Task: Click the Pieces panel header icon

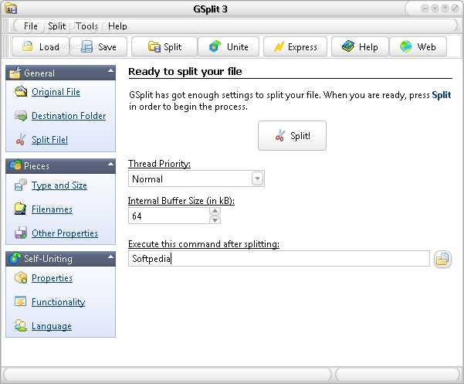Action: [x=15, y=165]
